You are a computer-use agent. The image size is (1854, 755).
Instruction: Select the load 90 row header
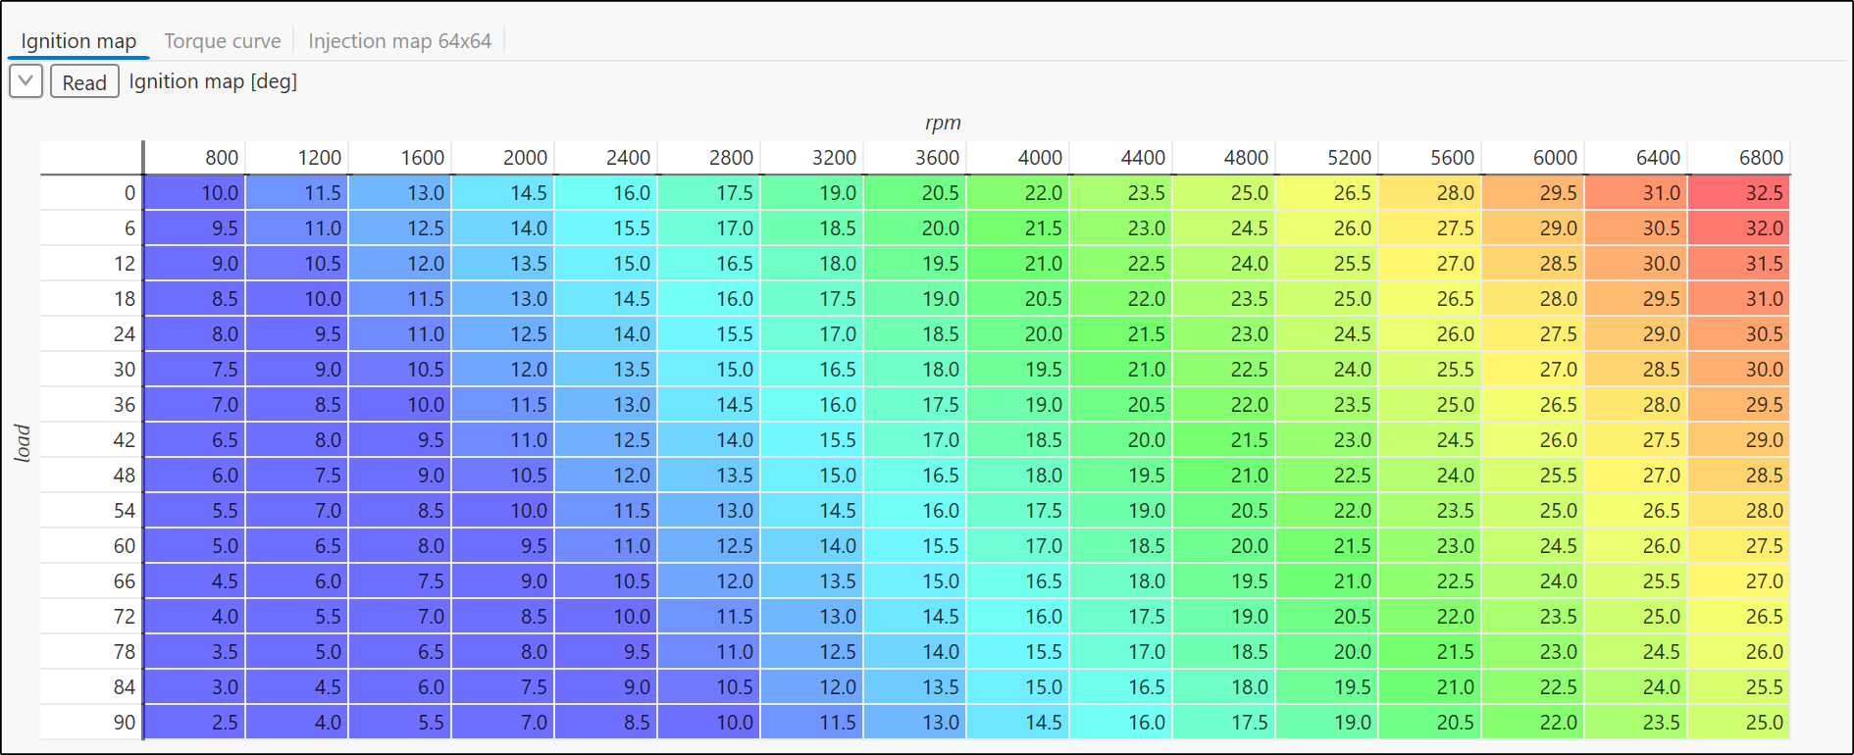tap(91, 723)
